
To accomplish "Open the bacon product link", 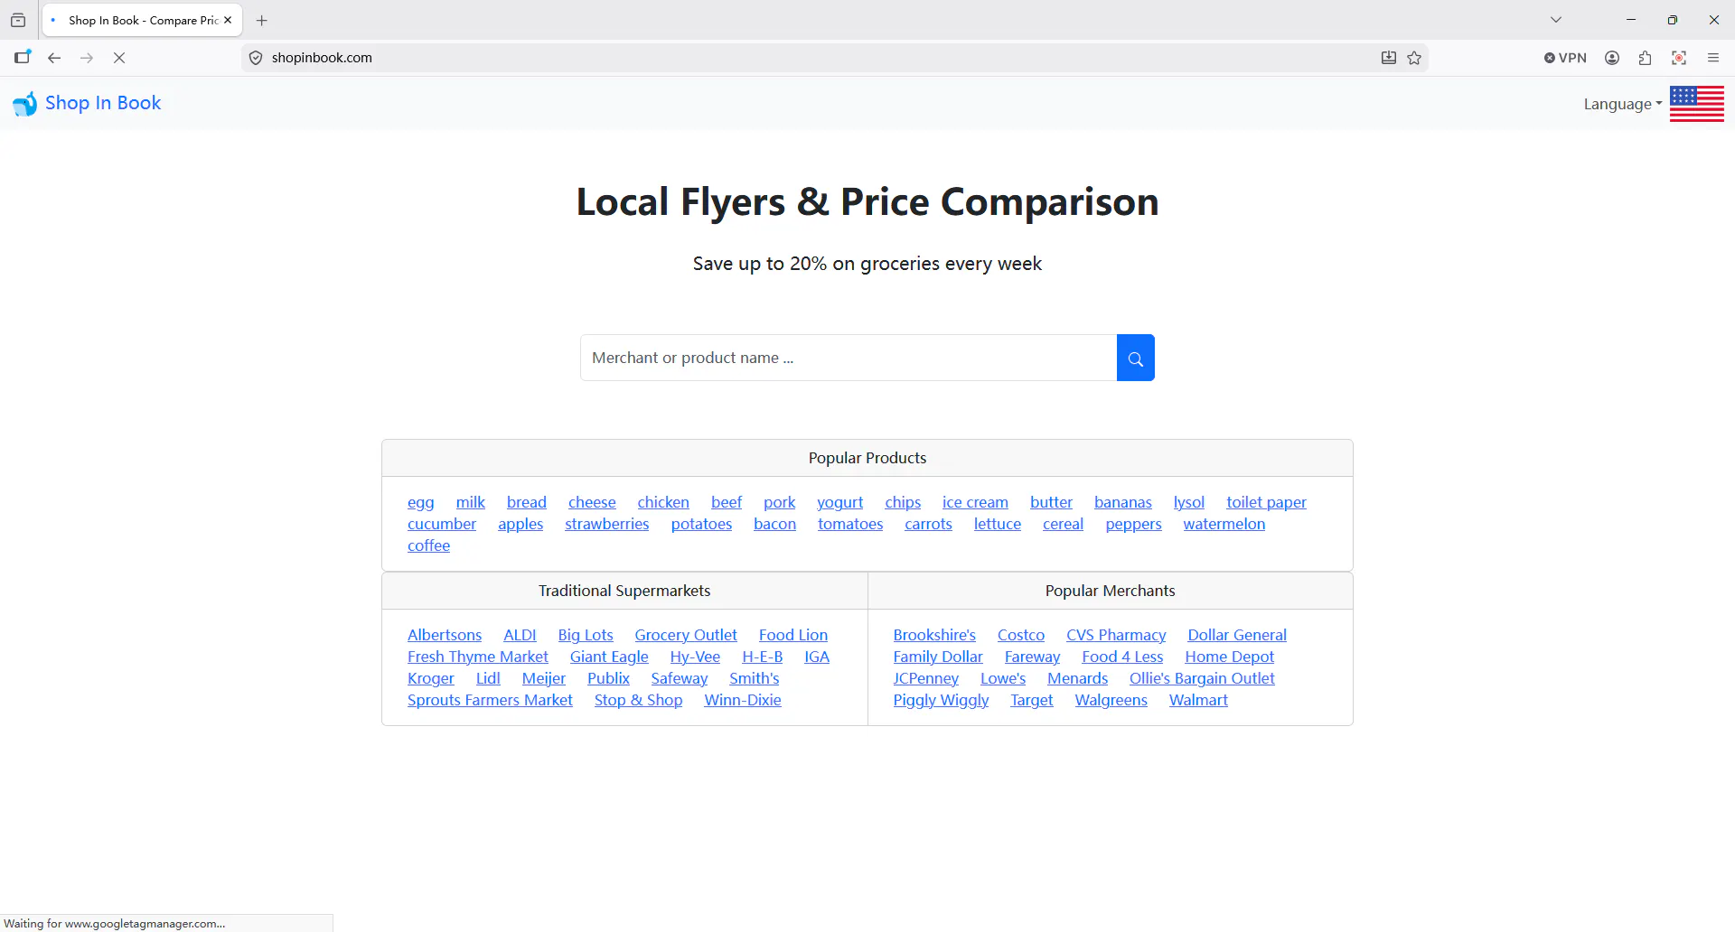I will coord(774,524).
